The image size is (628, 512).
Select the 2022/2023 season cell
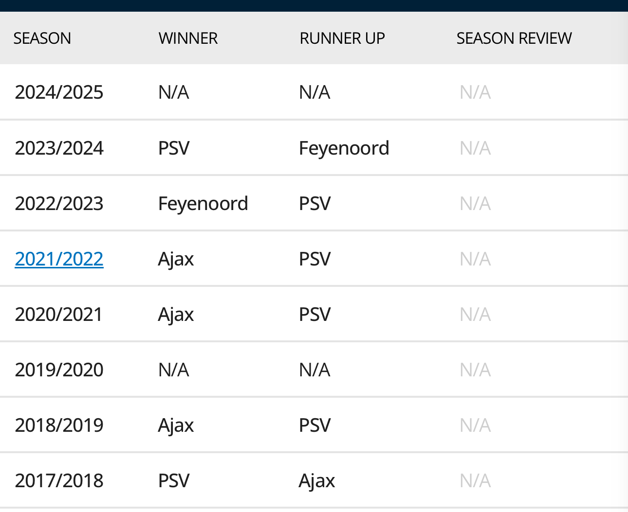pyautogui.click(x=59, y=204)
